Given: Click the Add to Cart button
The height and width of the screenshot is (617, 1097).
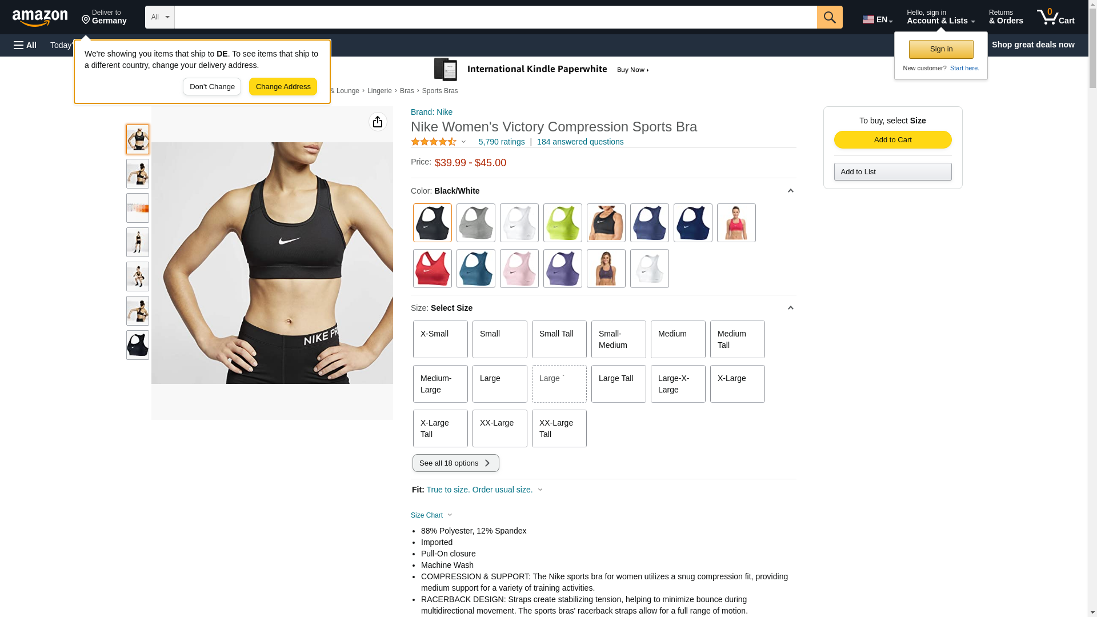Looking at the screenshot, I should 892,140.
